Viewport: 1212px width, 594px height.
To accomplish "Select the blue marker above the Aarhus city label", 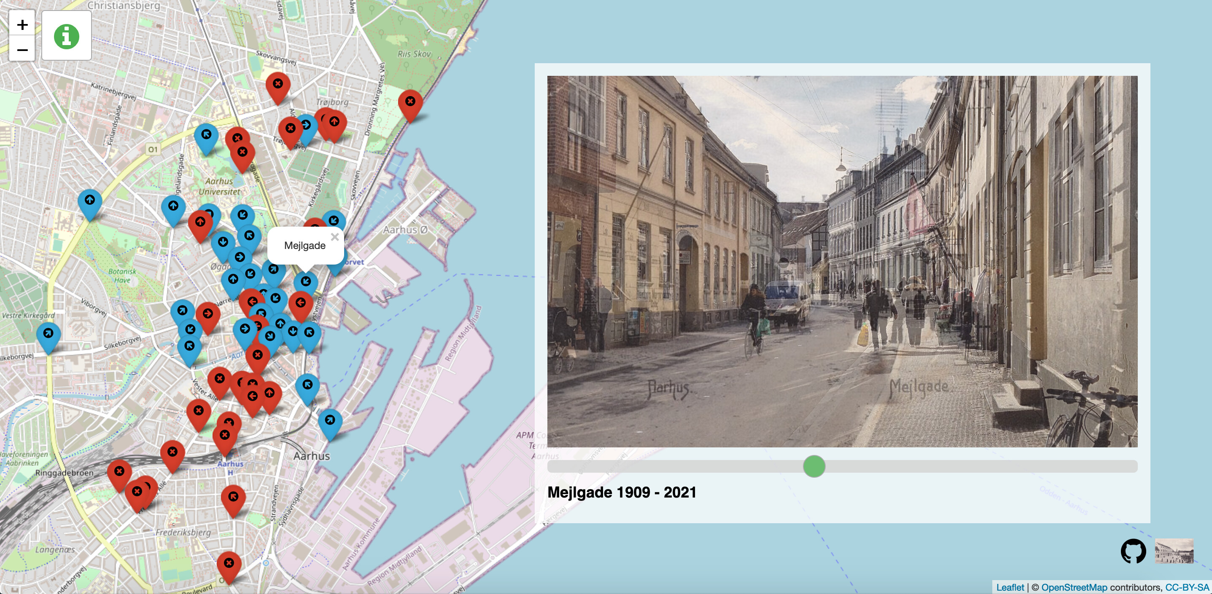I will click(307, 390).
